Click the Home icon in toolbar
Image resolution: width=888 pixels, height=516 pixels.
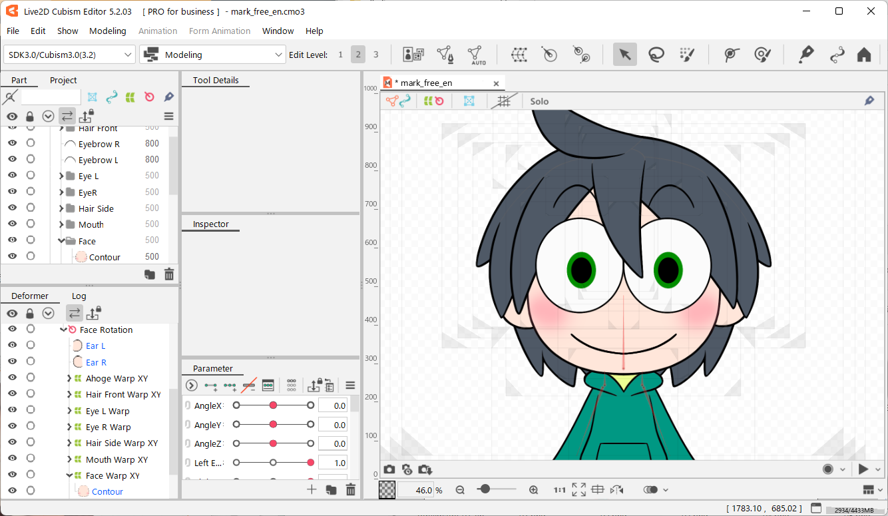(864, 55)
